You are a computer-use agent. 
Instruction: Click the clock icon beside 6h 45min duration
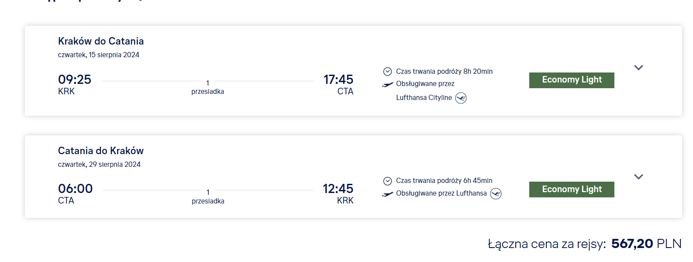click(387, 181)
